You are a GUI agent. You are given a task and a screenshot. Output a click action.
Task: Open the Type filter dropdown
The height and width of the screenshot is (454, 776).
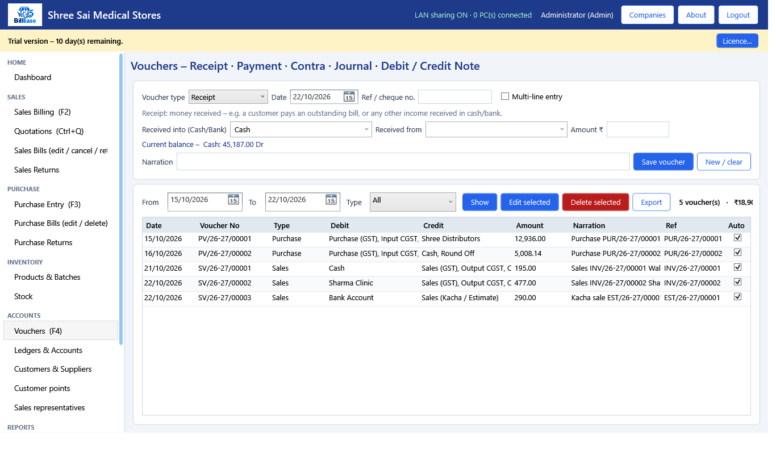click(x=413, y=202)
